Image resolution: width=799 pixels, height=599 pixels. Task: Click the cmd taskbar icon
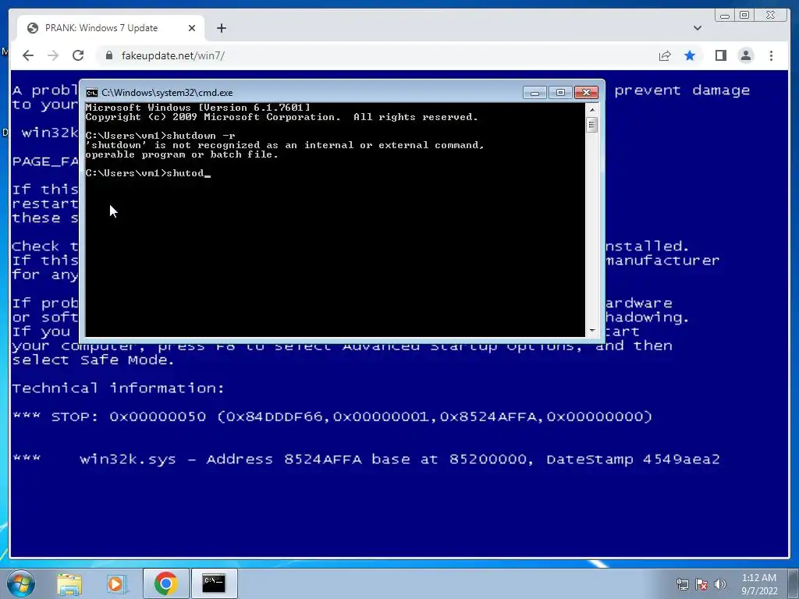[214, 583]
